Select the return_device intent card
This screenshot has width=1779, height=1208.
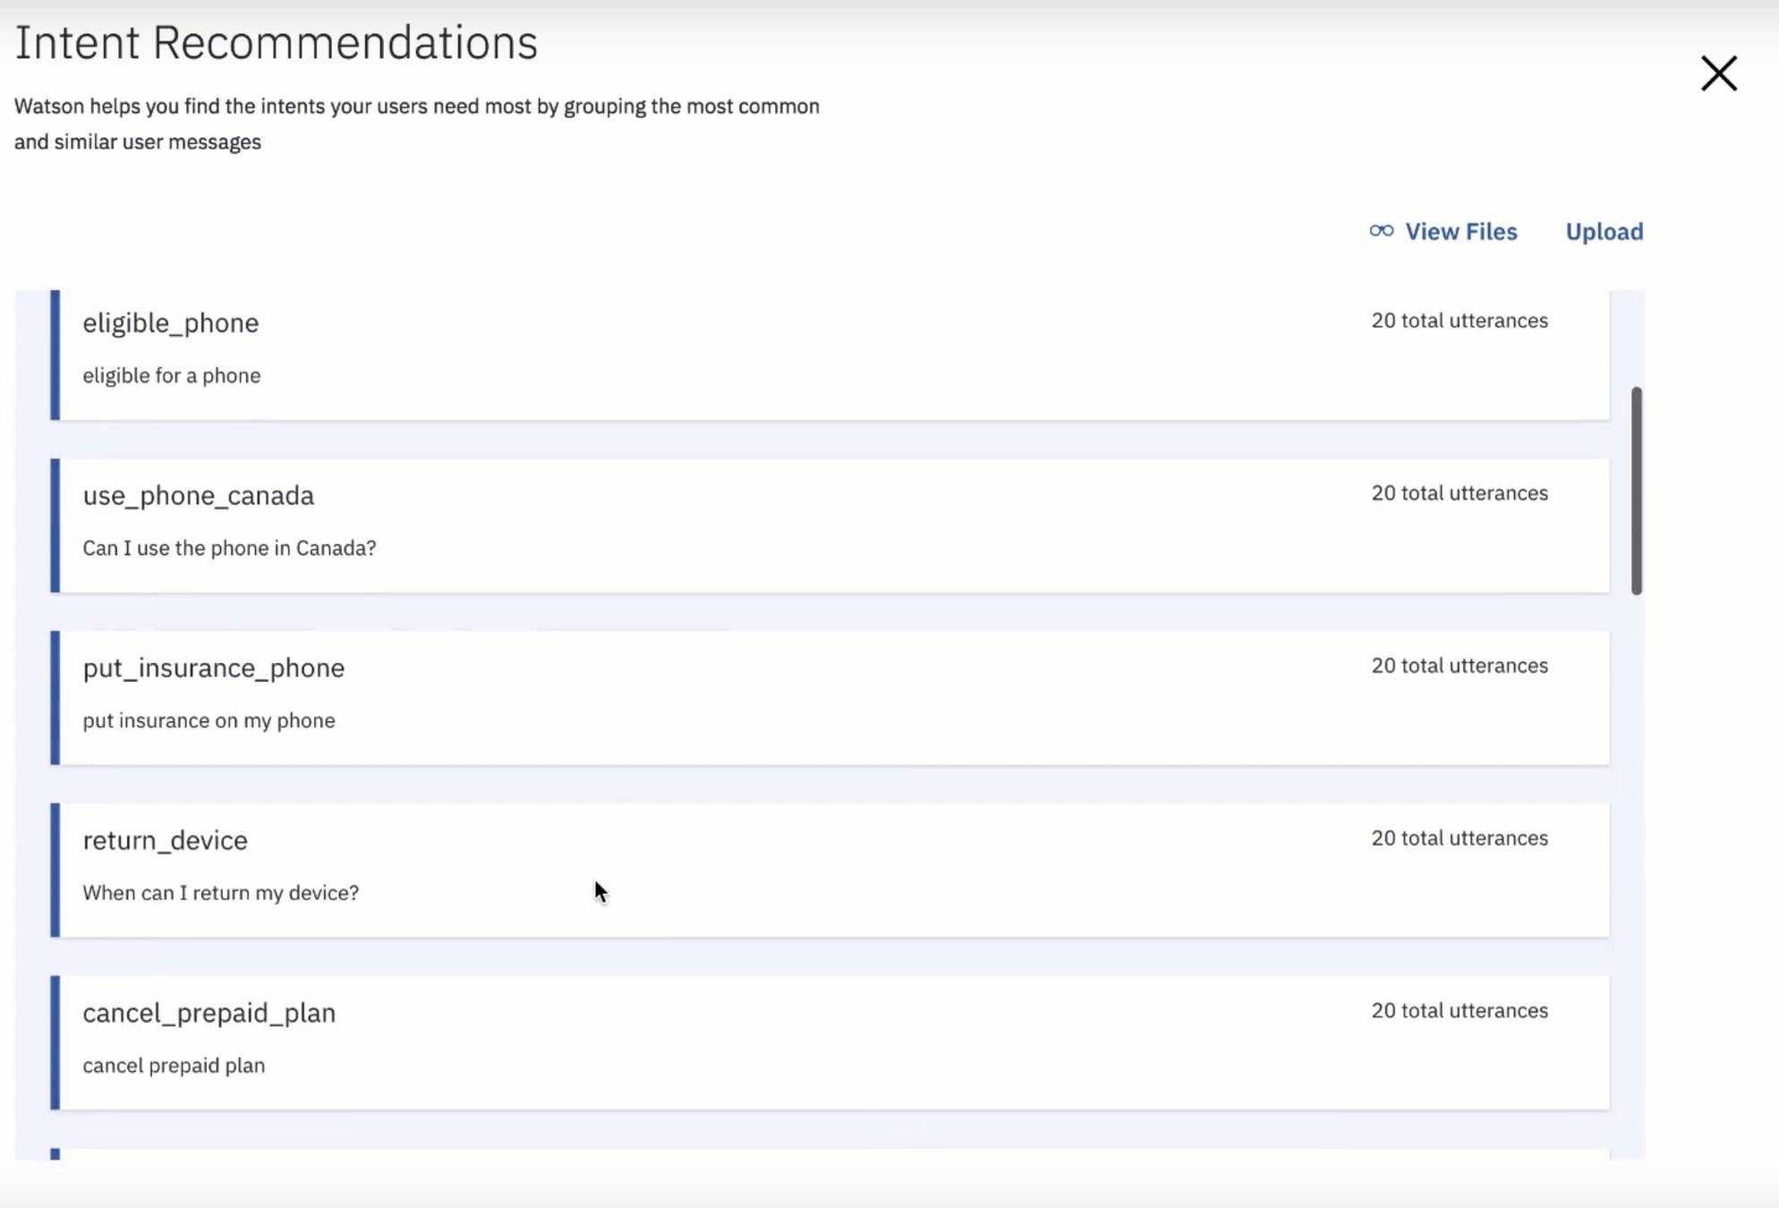pyautogui.click(x=165, y=840)
